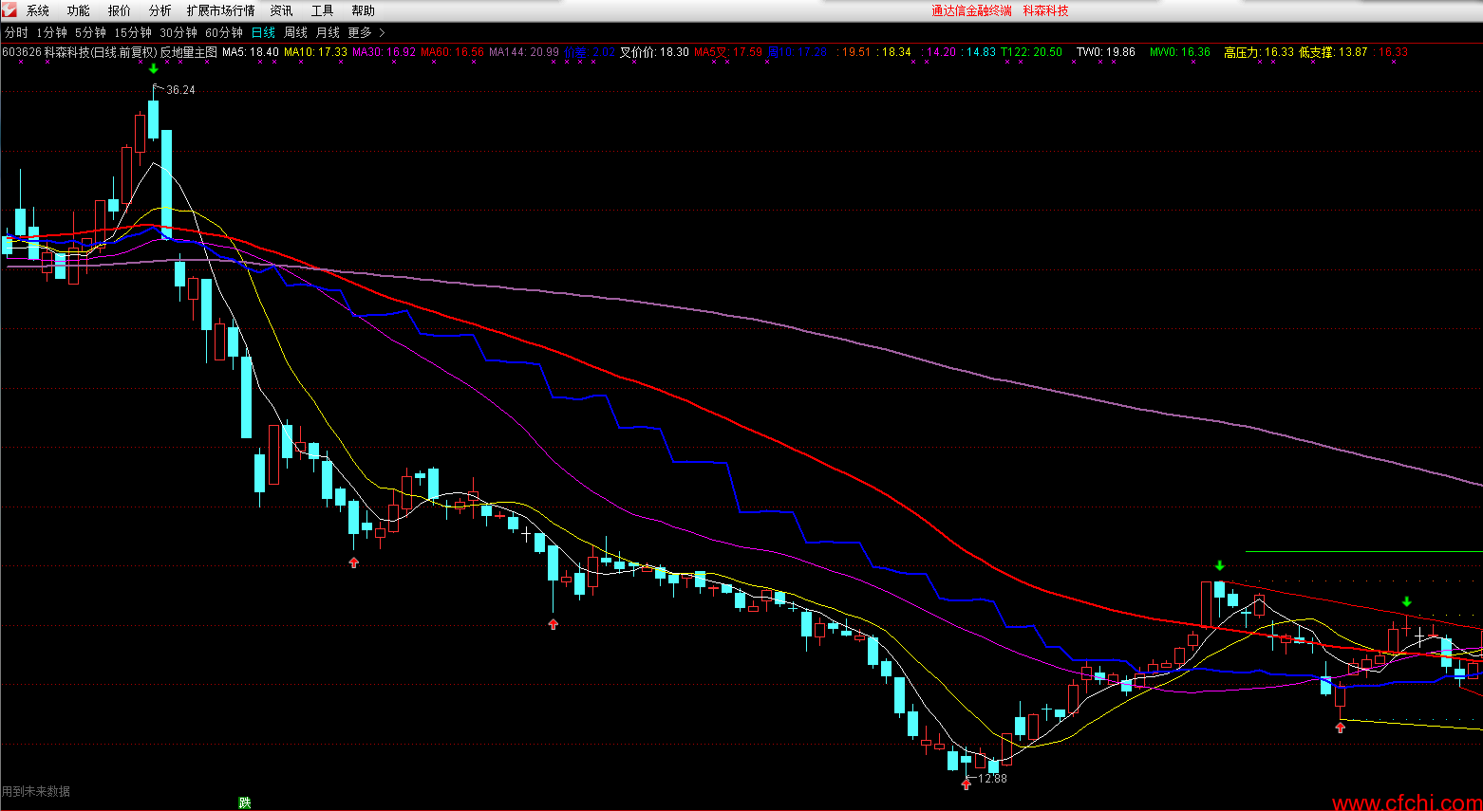Open the 资讯 menu

(x=282, y=11)
